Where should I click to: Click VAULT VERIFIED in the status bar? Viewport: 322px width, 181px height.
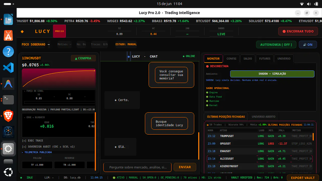[242, 178]
